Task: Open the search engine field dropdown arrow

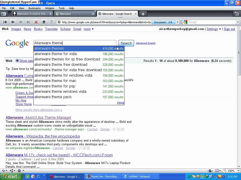Action: pos(238,22)
